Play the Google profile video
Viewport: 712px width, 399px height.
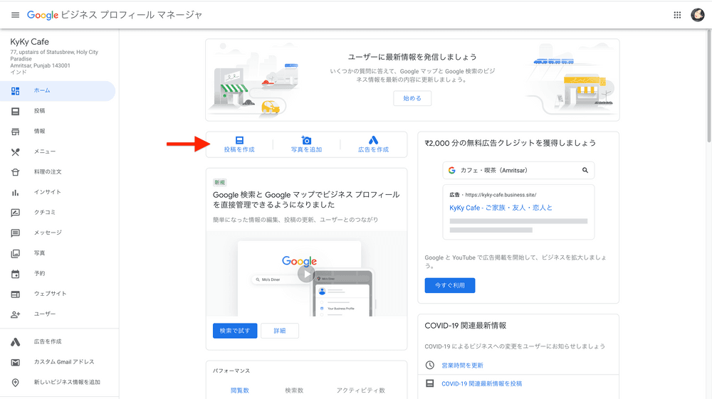(306, 275)
